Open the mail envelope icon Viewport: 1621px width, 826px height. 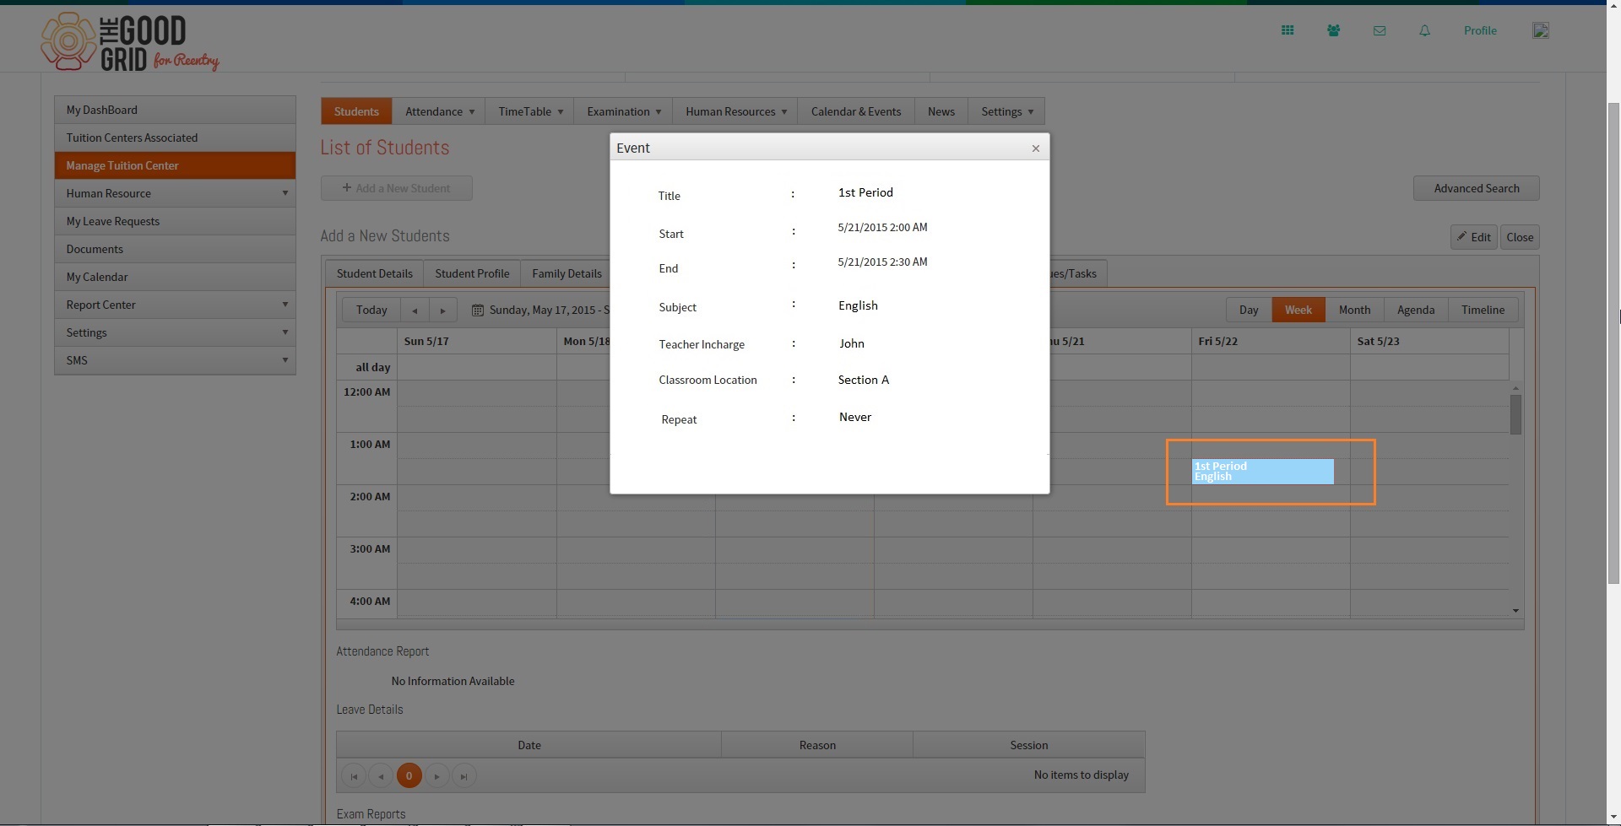[1380, 30]
